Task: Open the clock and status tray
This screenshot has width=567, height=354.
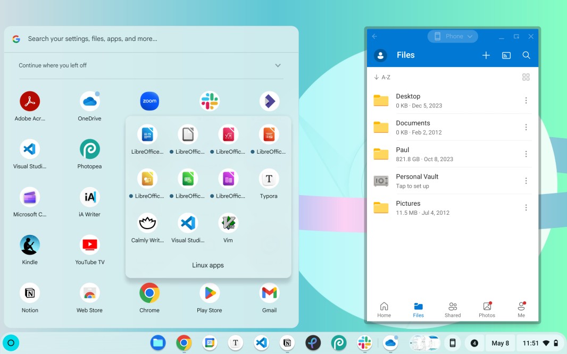Action: (539, 343)
